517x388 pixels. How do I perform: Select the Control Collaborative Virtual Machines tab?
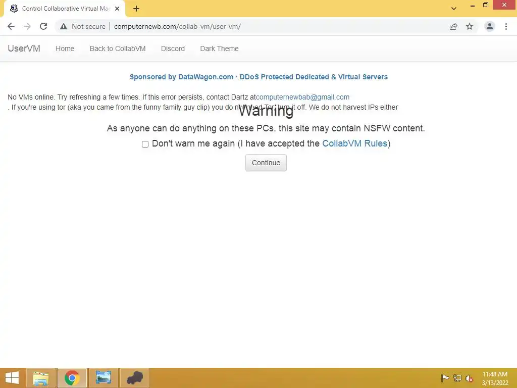point(65,9)
